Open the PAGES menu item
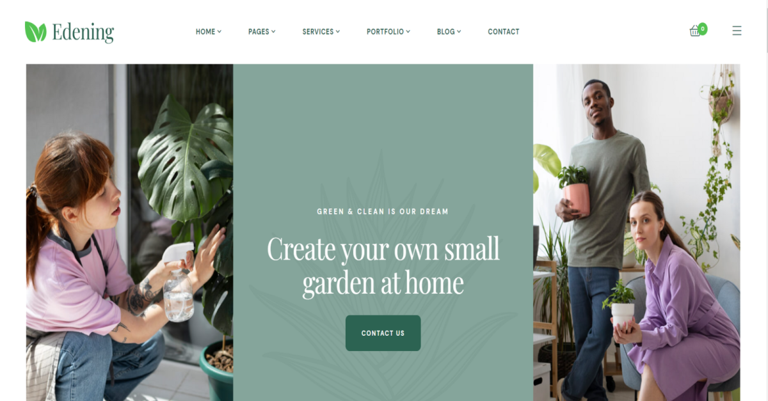This screenshot has width=768, height=401. coord(259,31)
